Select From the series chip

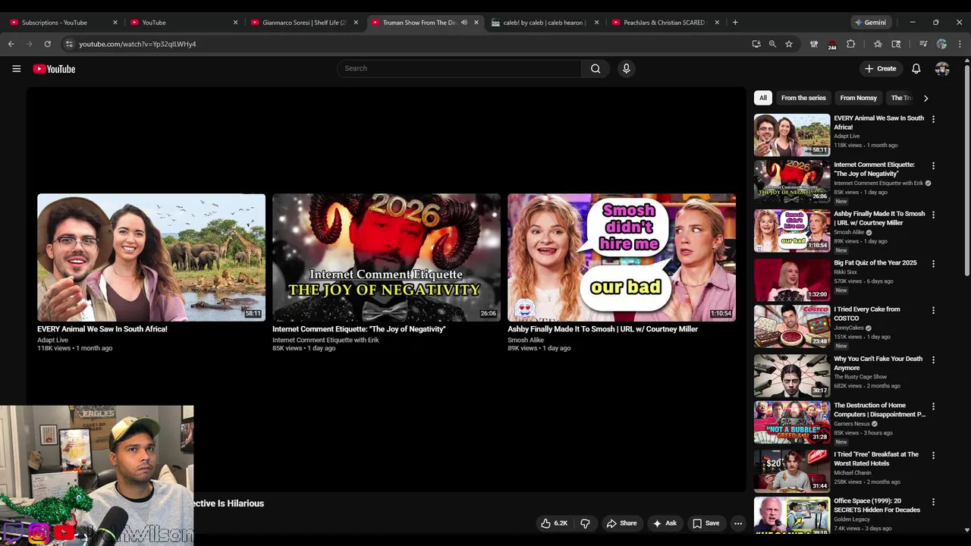tap(803, 98)
